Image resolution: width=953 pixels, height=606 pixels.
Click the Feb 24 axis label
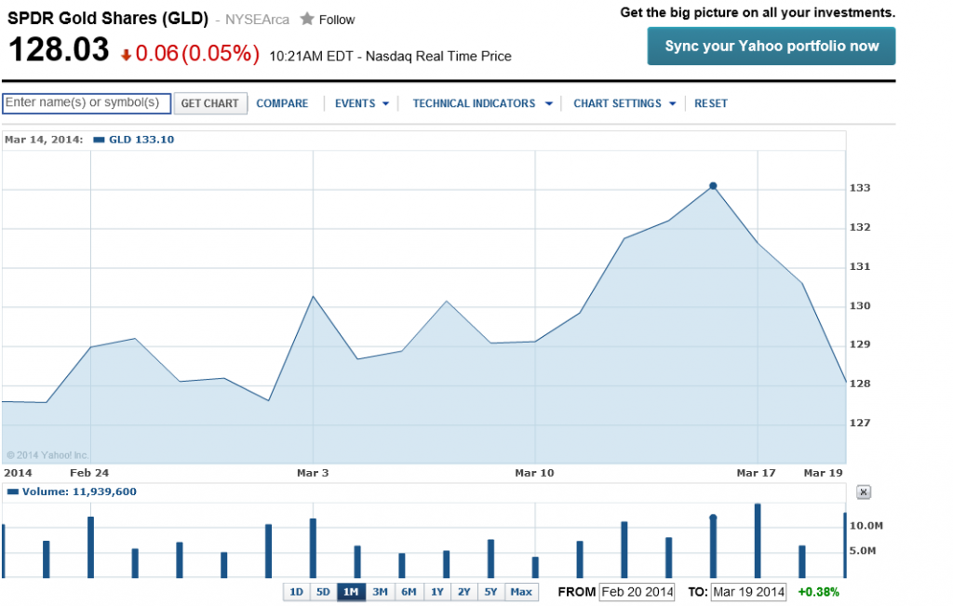pos(89,473)
